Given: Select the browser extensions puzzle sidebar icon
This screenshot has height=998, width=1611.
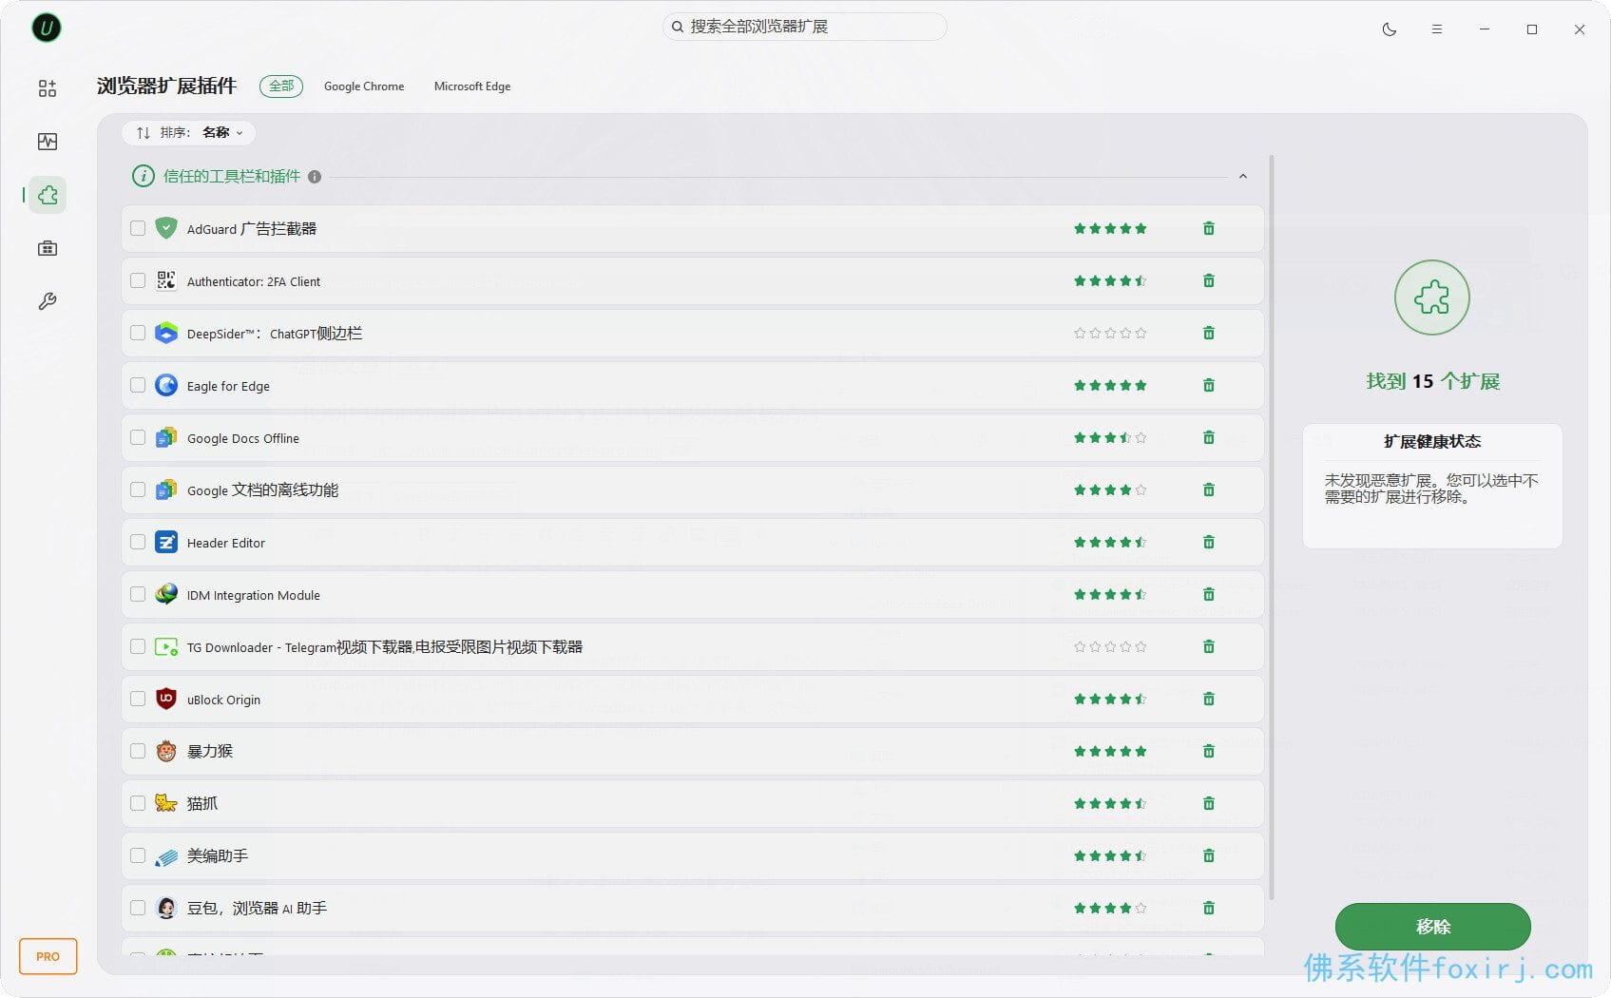Looking at the screenshot, I should pos(48,195).
